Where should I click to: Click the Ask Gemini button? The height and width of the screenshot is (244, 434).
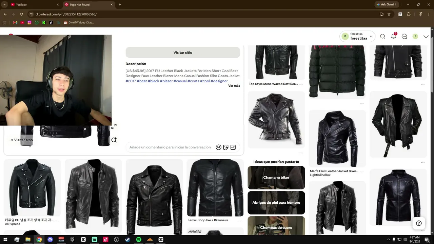[x=386, y=5]
